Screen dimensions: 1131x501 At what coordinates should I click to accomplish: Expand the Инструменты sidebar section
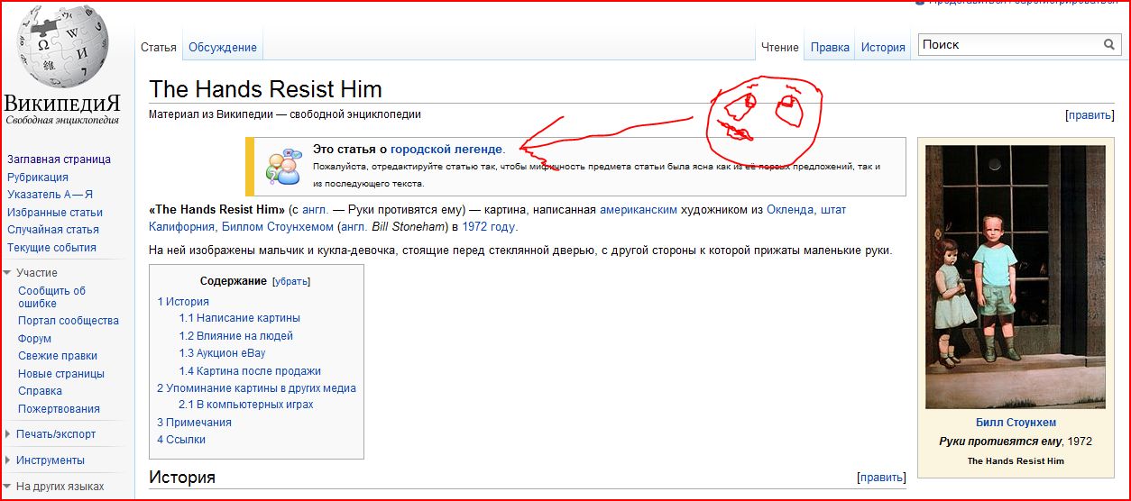pos(8,460)
